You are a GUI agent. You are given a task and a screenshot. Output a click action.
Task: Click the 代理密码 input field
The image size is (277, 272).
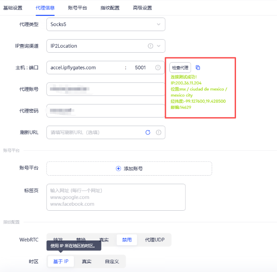click(106, 111)
